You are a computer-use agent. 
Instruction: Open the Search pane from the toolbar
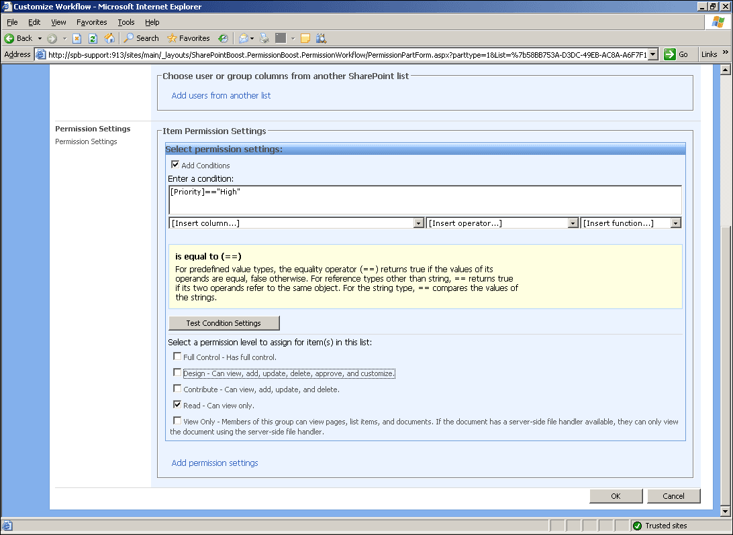[x=141, y=38]
